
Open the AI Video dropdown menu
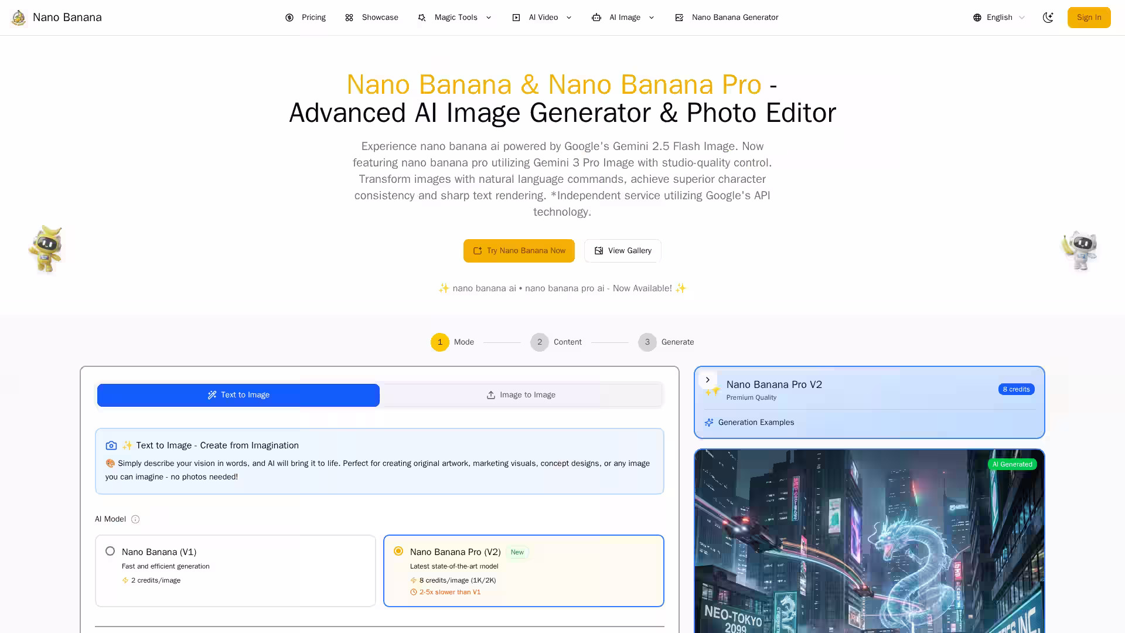click(x=542, y=18)
